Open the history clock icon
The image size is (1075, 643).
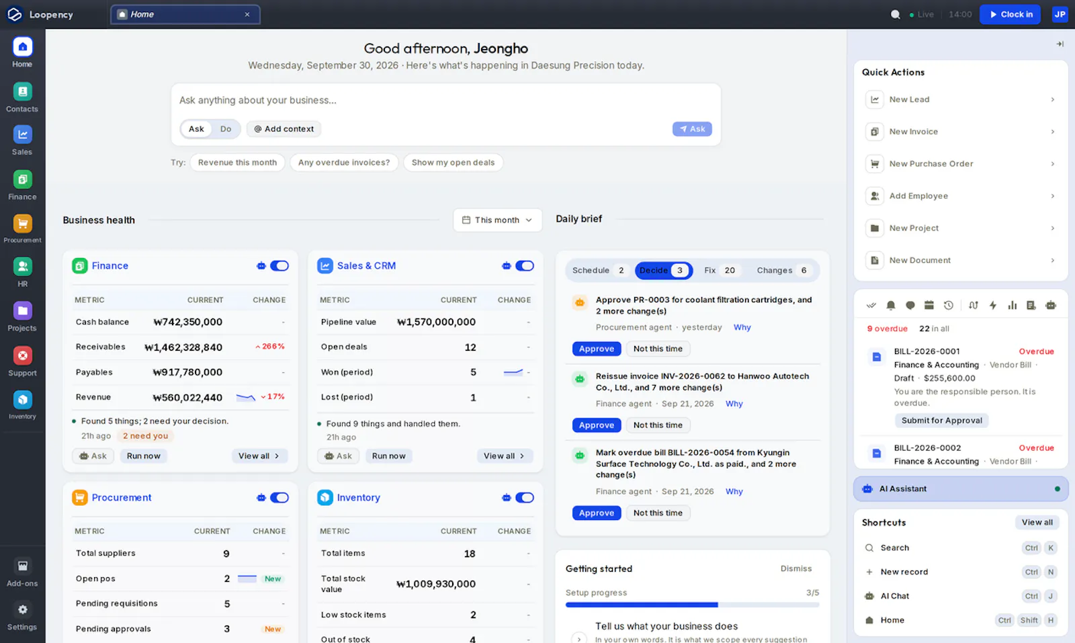[948, 305]
